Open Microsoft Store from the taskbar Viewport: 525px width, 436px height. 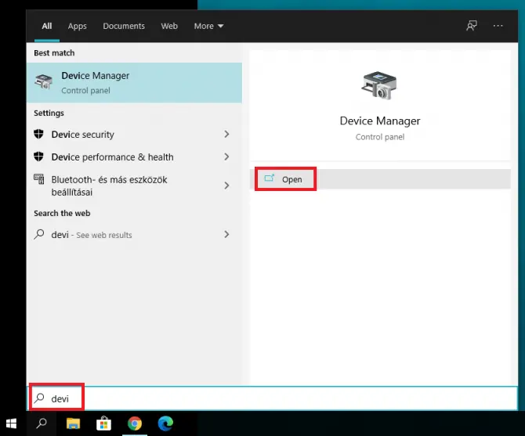pyautogui.click(x=103, y=423)
